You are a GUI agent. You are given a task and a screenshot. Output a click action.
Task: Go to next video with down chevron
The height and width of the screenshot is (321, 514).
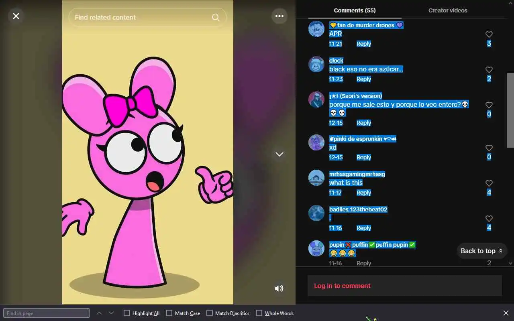279,154
